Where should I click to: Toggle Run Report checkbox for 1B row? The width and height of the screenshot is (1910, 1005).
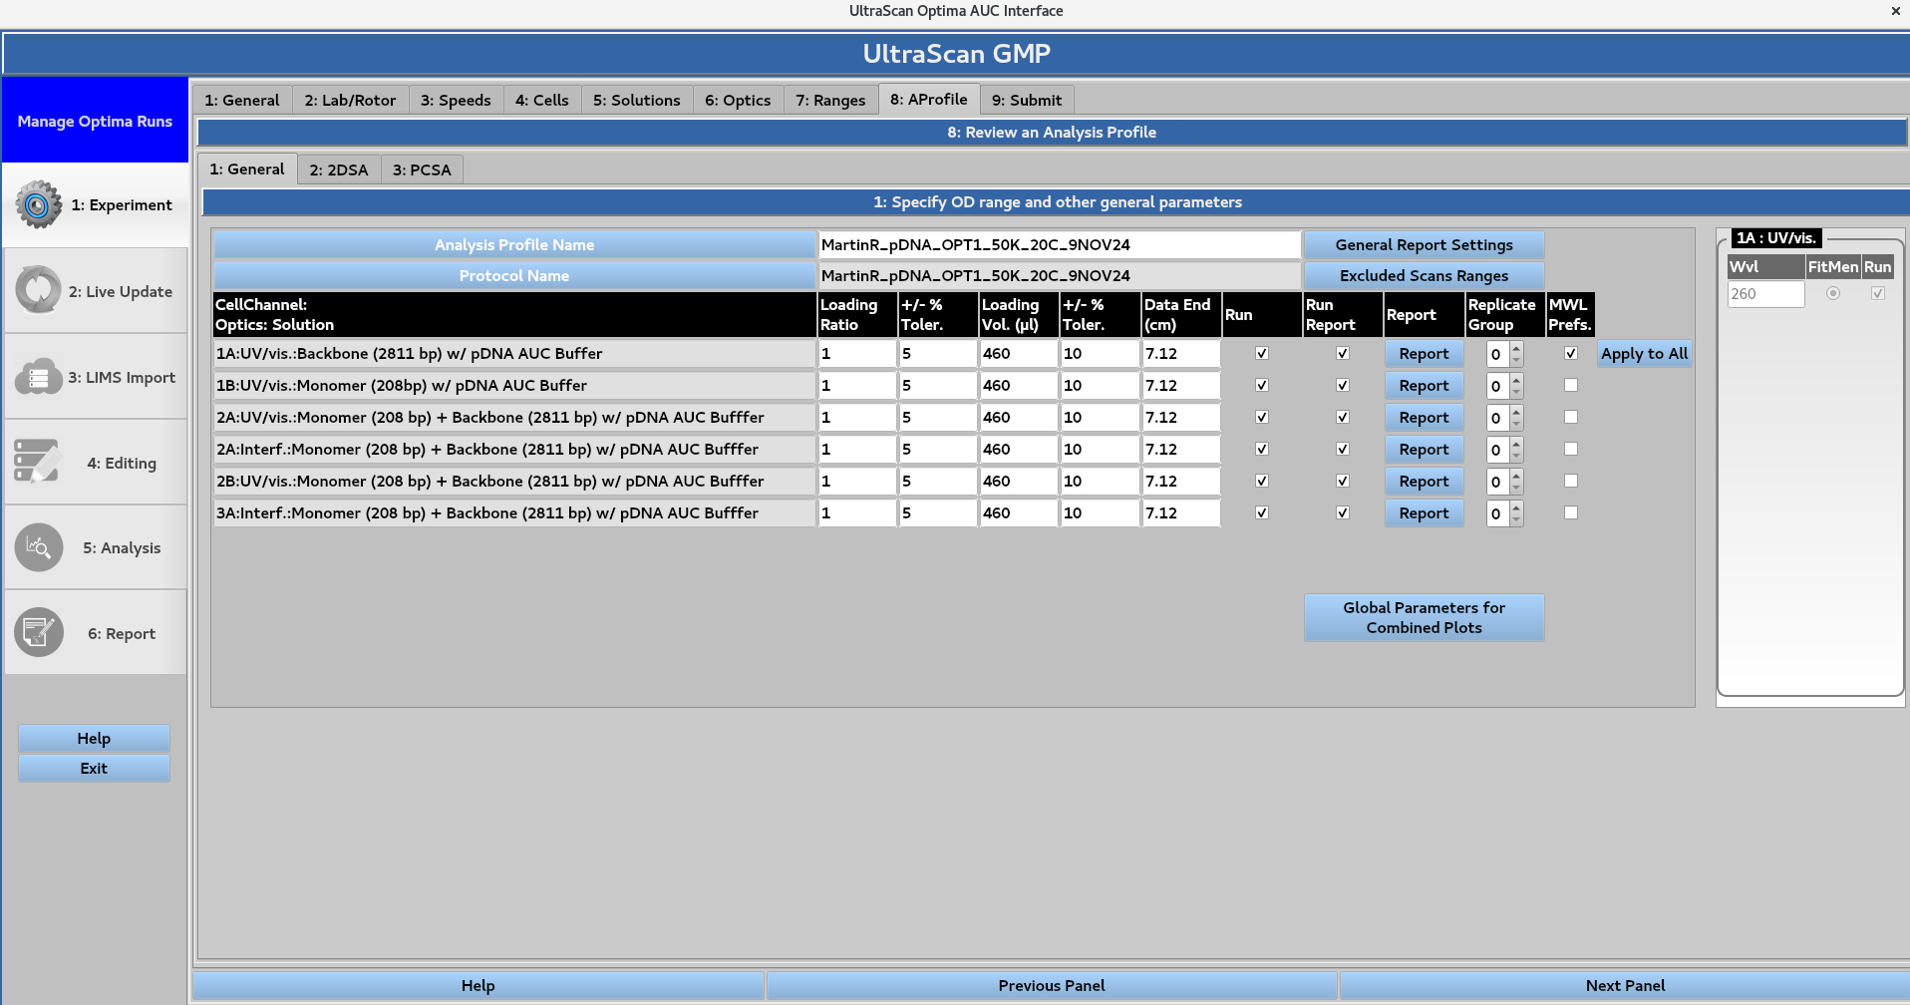(x=1343, y=385)
